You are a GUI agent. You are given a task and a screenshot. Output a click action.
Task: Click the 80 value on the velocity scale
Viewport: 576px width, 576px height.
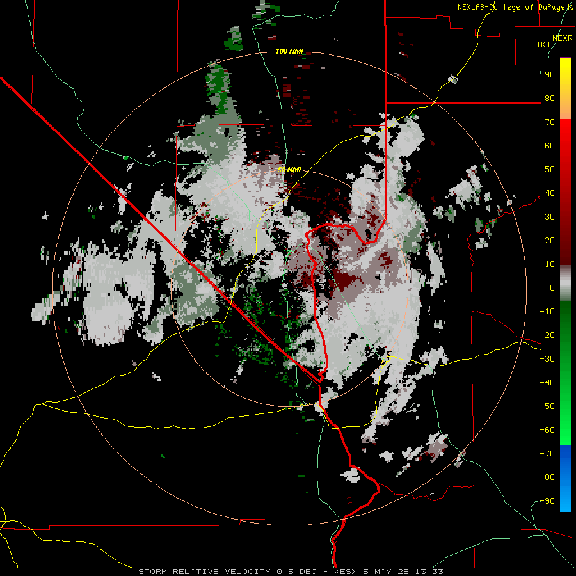[550, 99]
